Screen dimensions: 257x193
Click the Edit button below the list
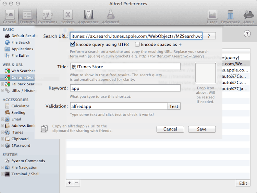pyautogui.click(x=243, y=183)
